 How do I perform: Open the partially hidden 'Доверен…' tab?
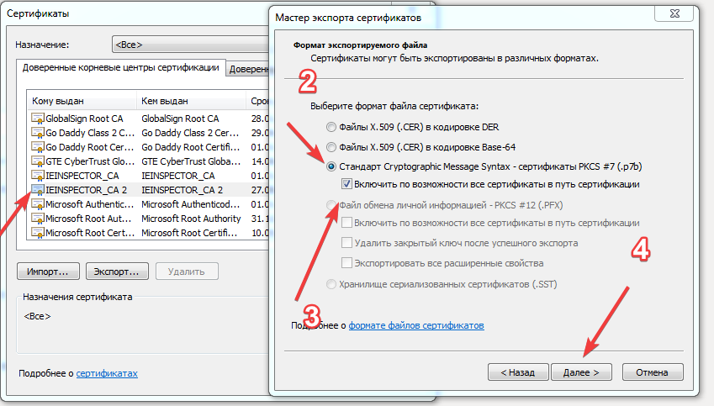tap(248, 69)
